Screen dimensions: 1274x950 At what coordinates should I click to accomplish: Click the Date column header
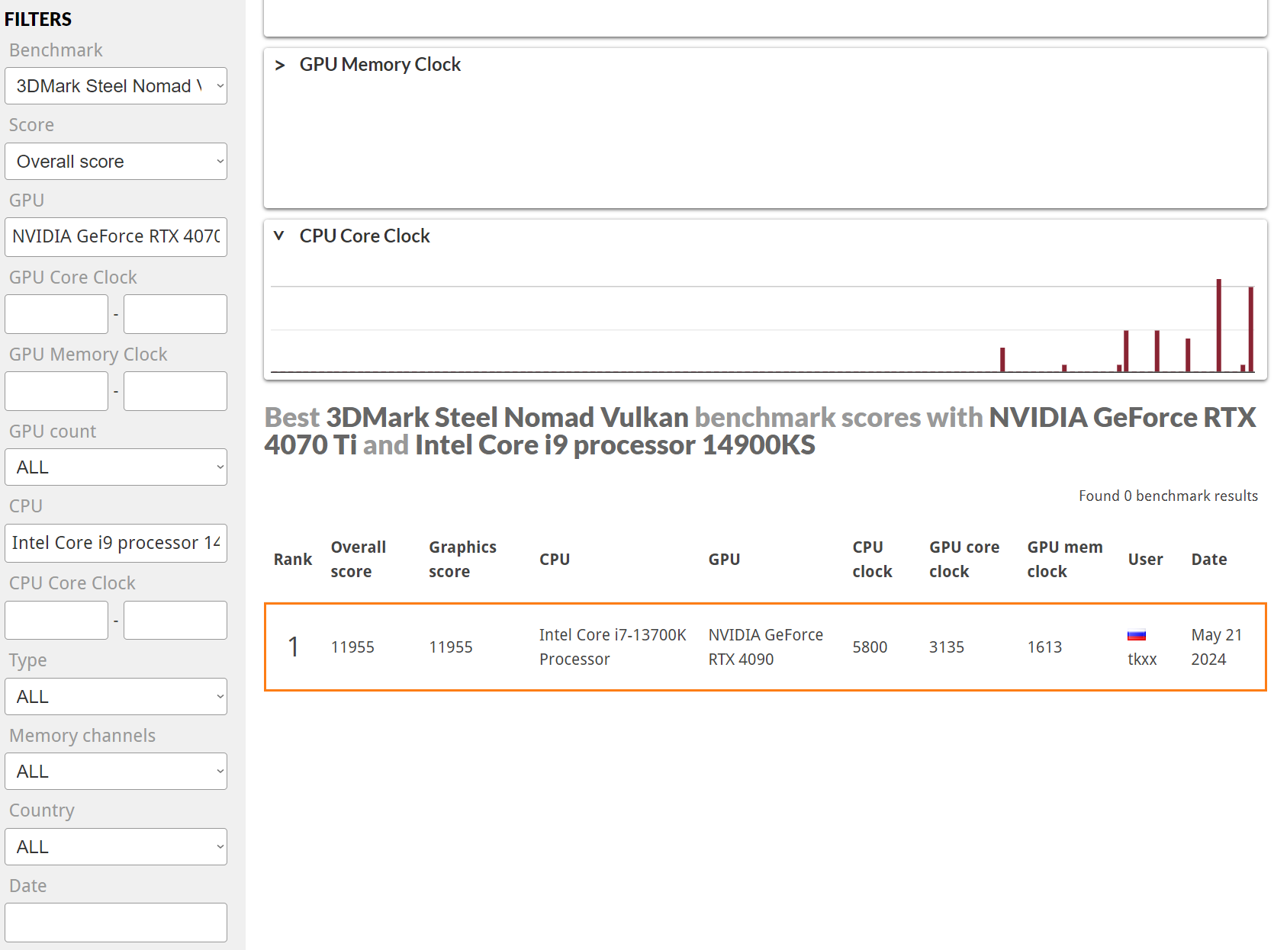(1209, 560)
